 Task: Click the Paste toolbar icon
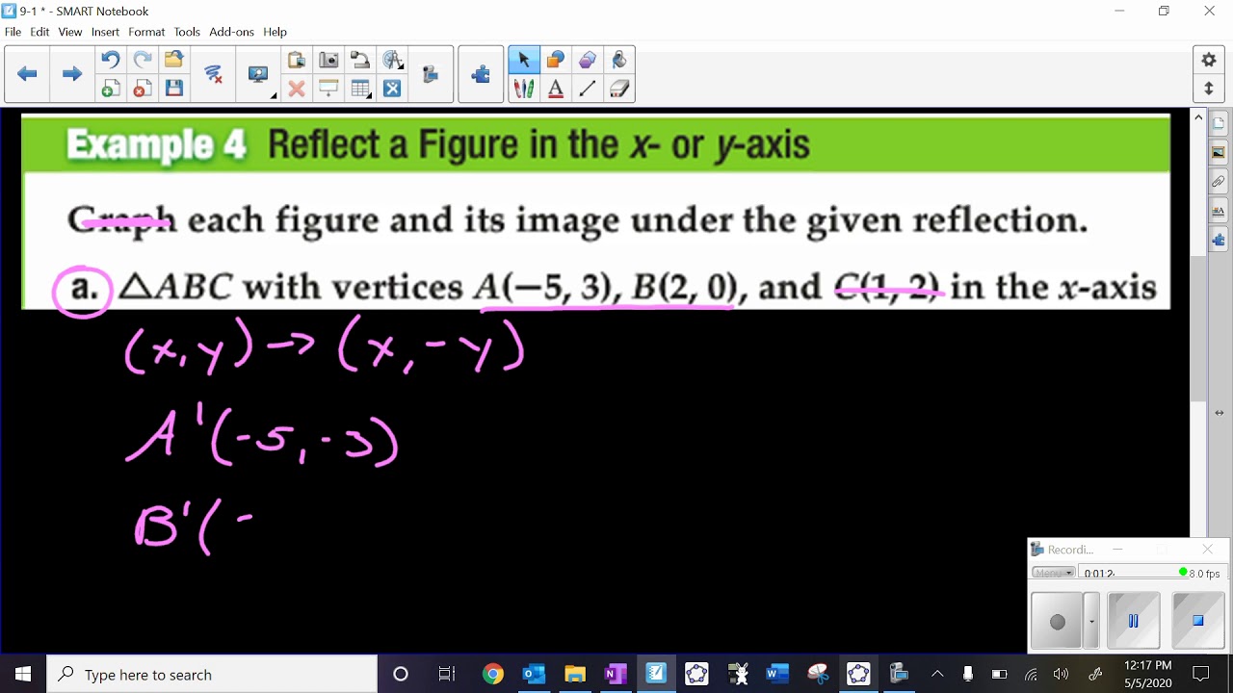297,60
